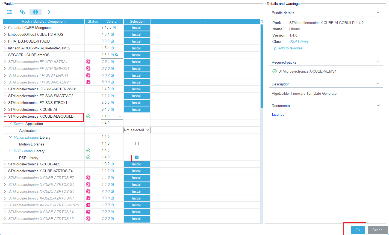
Task: Collapse the STMicroelectronics.X-CUBE-ALGOBUILD pack
Action: pos(5,116)
